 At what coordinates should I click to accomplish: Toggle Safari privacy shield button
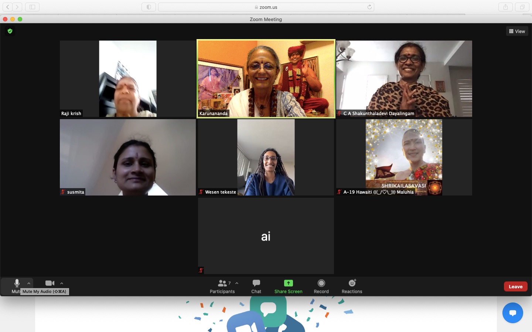[149, 7]
